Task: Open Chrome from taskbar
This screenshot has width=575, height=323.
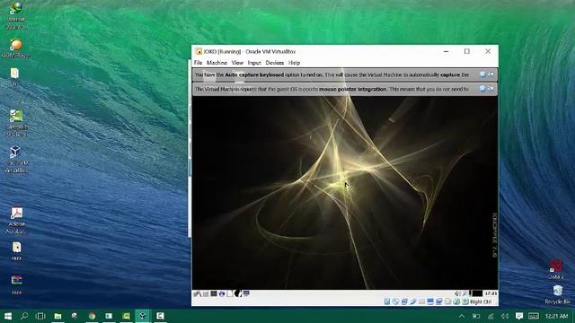Action: [x=92, y=316]
